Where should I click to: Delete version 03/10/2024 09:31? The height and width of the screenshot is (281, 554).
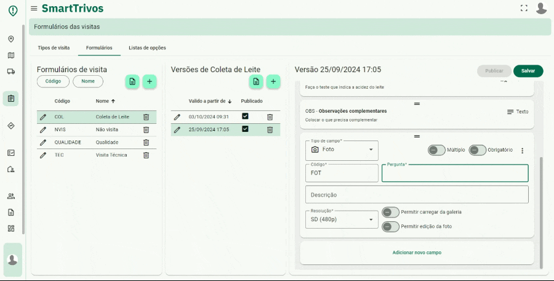tap(270, 117)
